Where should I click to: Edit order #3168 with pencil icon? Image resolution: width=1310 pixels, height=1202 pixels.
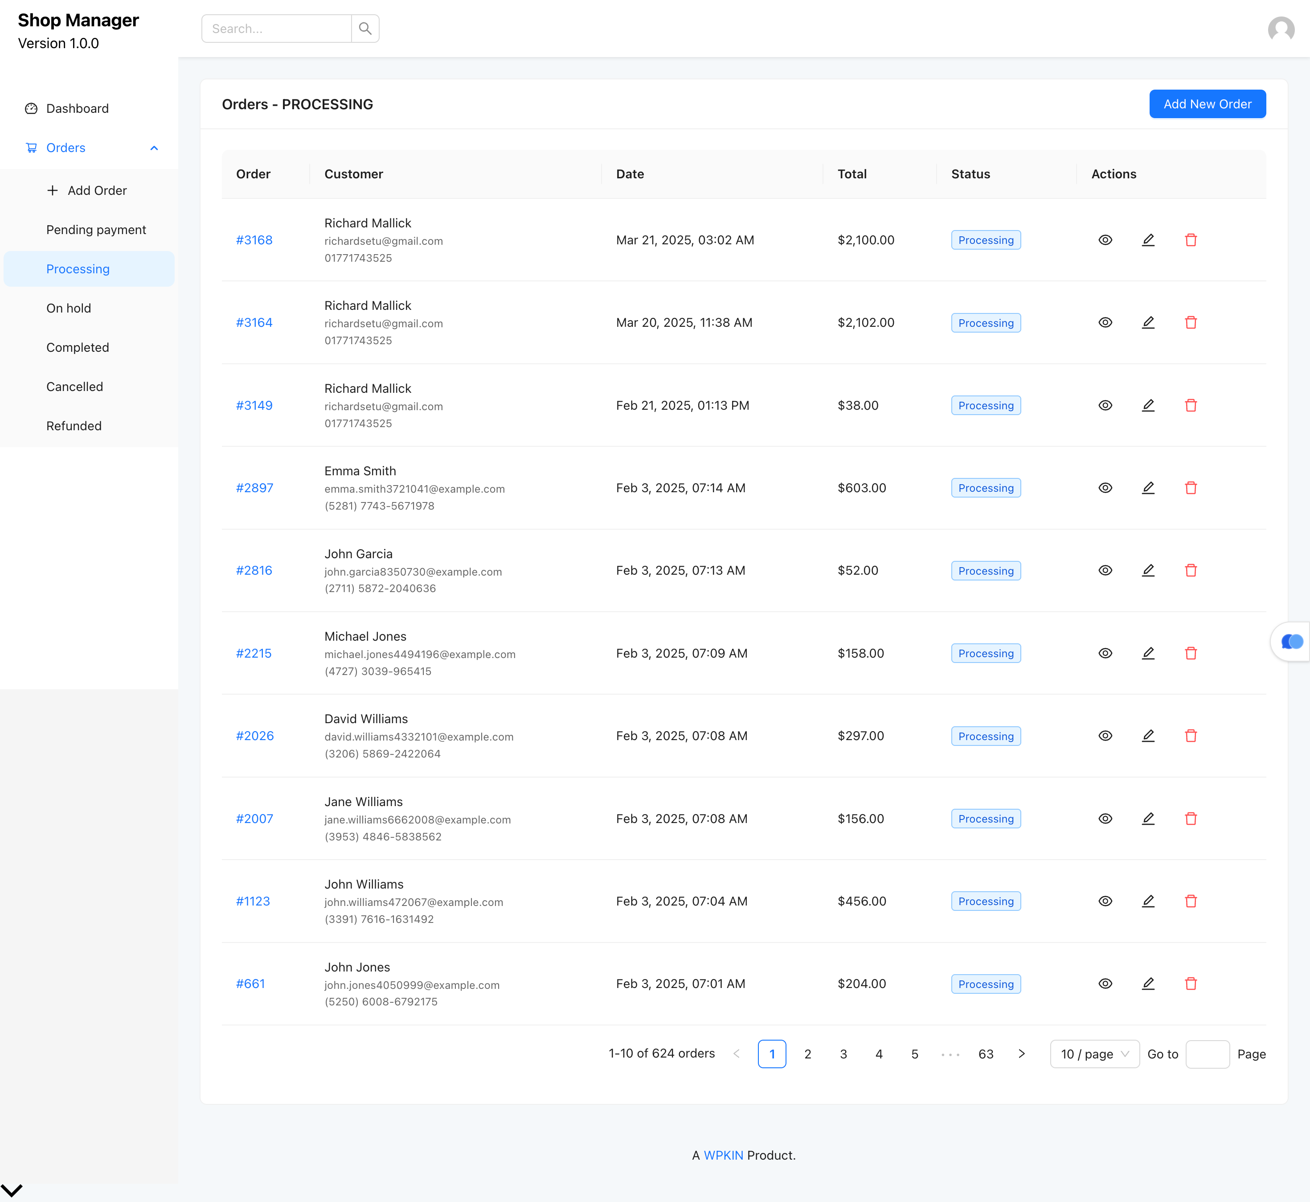pos(1148,240)
